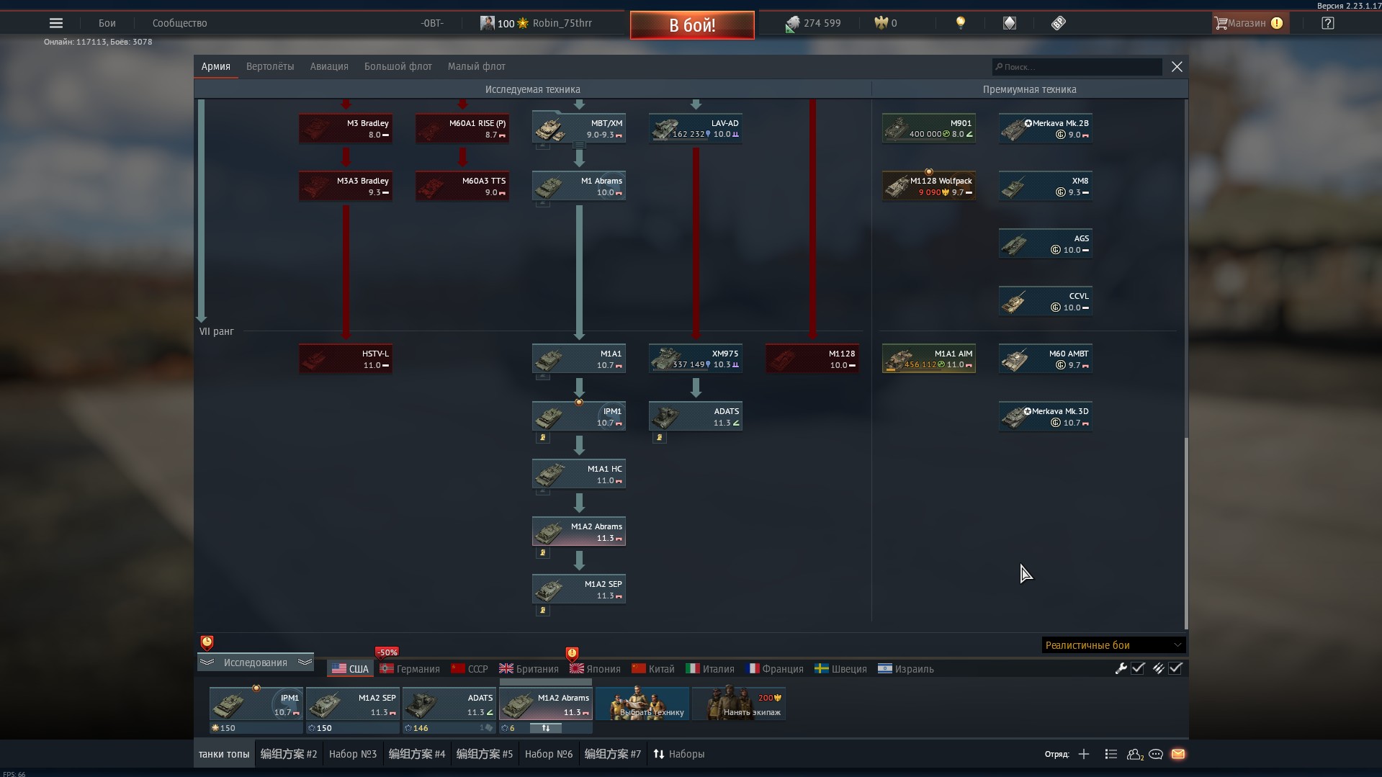The width and height of the screenshot is (1382, 777).
Task: Select the Британия nation tab
Action: coord(529,668)
